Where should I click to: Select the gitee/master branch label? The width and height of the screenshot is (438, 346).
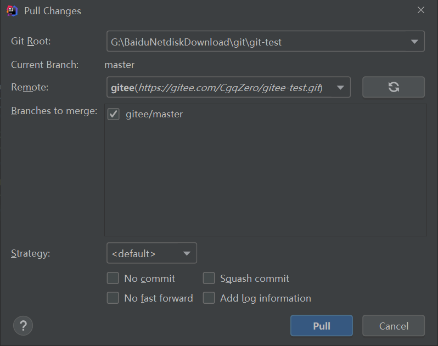click(x=154, y=114)
